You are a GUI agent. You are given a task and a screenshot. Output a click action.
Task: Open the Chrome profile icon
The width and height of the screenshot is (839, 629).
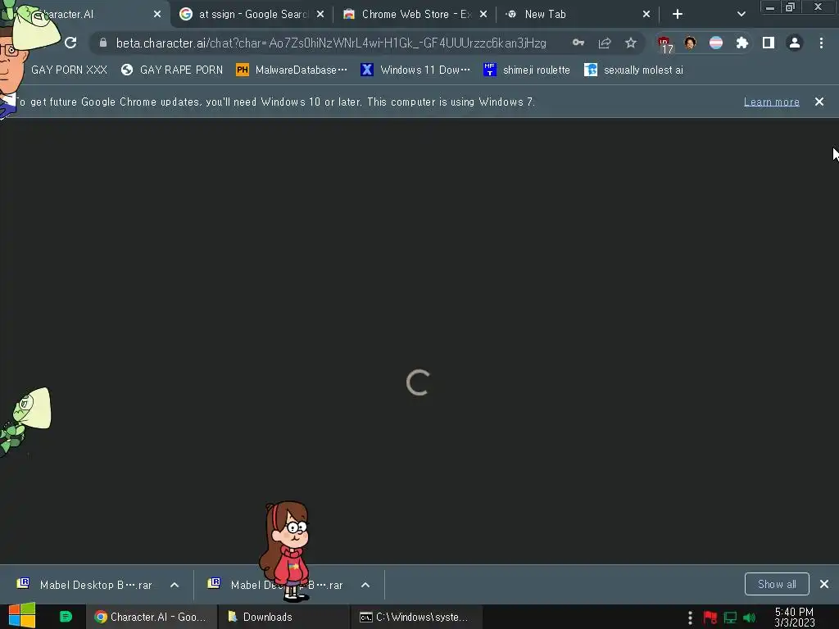click(x=795, y=43)
